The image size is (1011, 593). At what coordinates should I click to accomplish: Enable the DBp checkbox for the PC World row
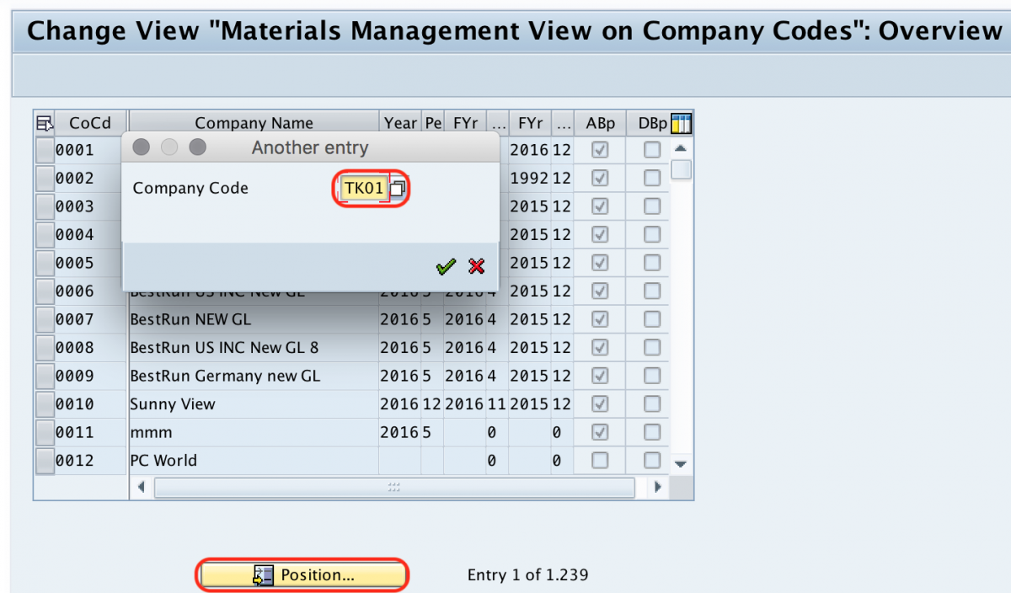pyautogui.click(x=651, y=460)
